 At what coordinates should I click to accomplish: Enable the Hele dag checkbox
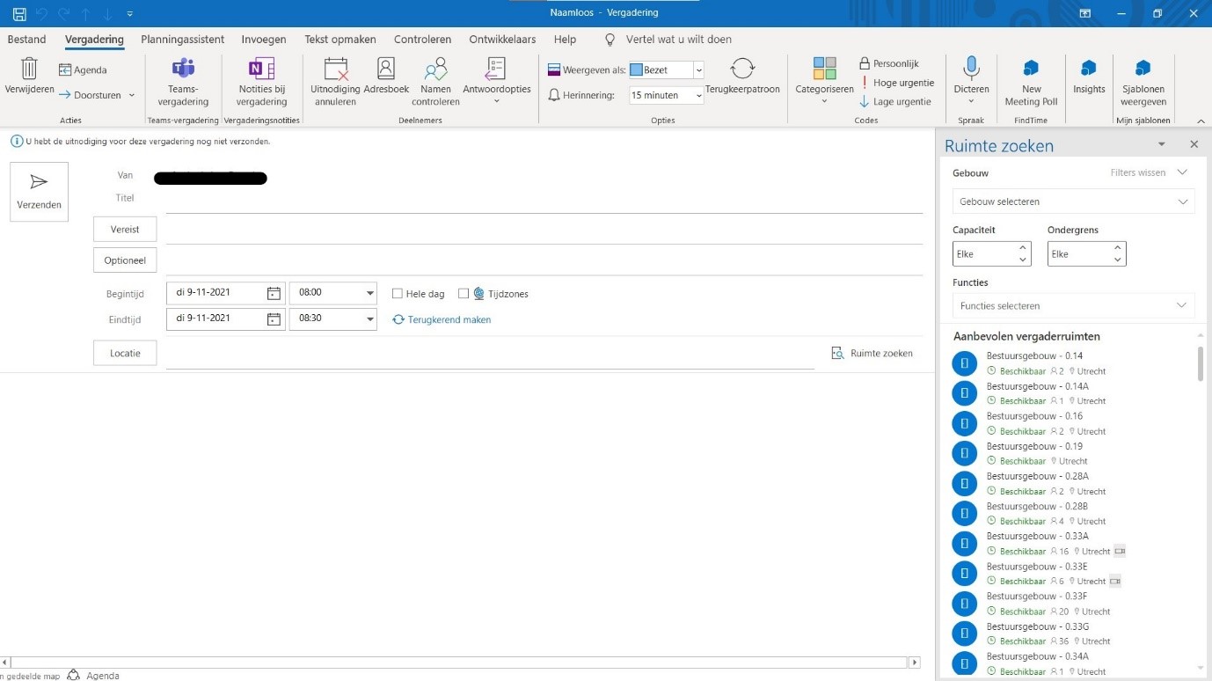coord(398,294)
